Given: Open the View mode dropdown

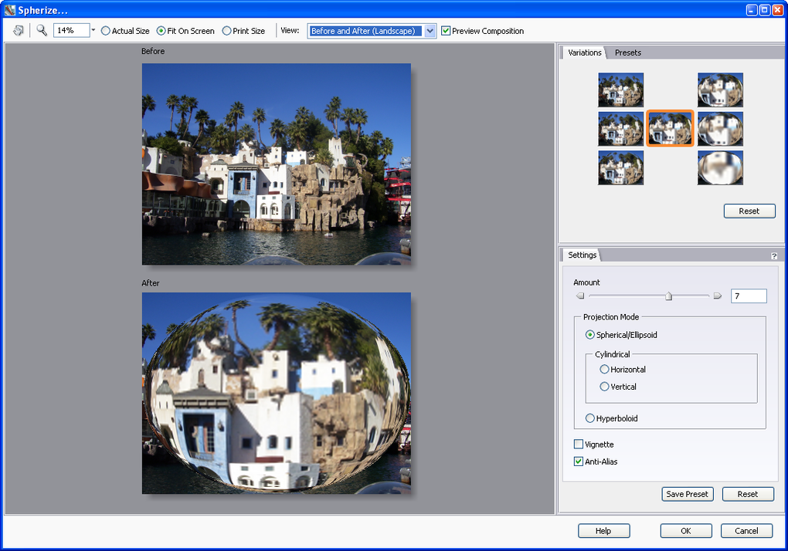Looking at the screenshot, I should [430, 31].
